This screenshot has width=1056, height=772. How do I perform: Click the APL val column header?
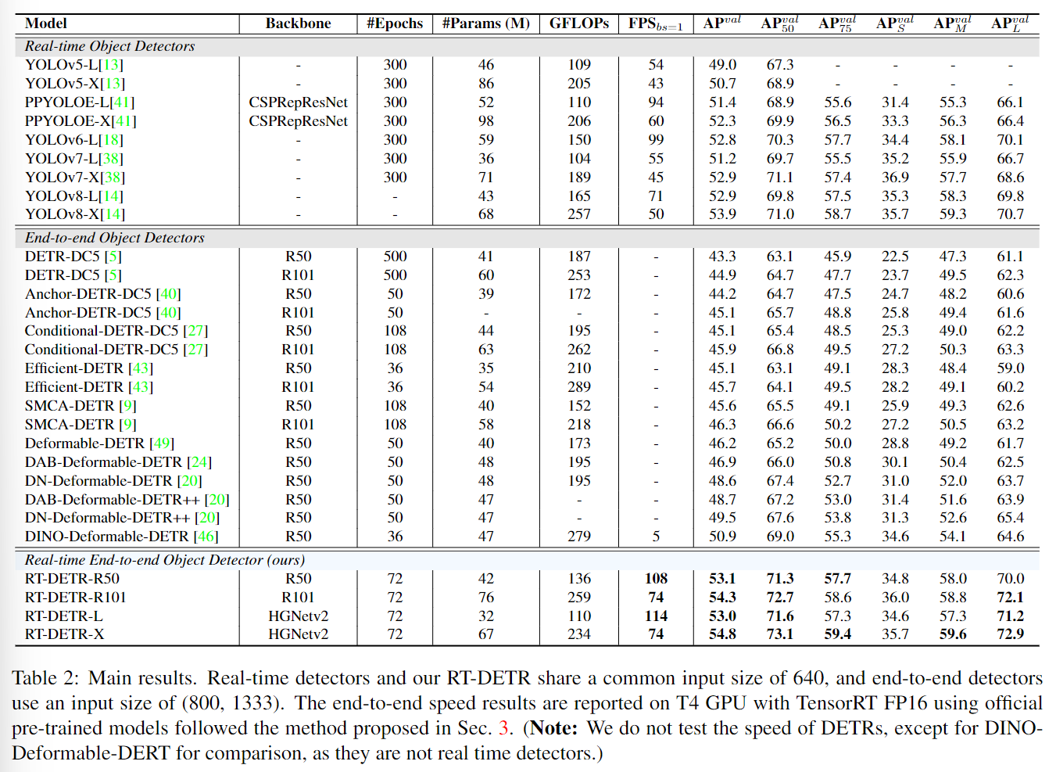(1010, 23)
